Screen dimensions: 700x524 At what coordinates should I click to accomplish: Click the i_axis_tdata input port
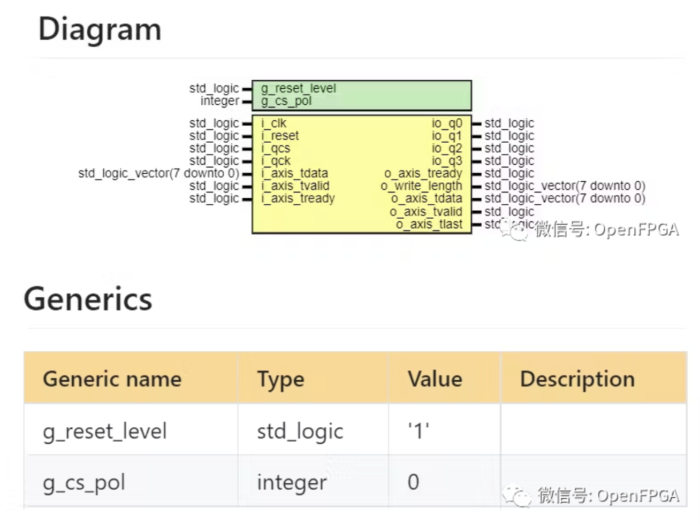pos(294,173)
